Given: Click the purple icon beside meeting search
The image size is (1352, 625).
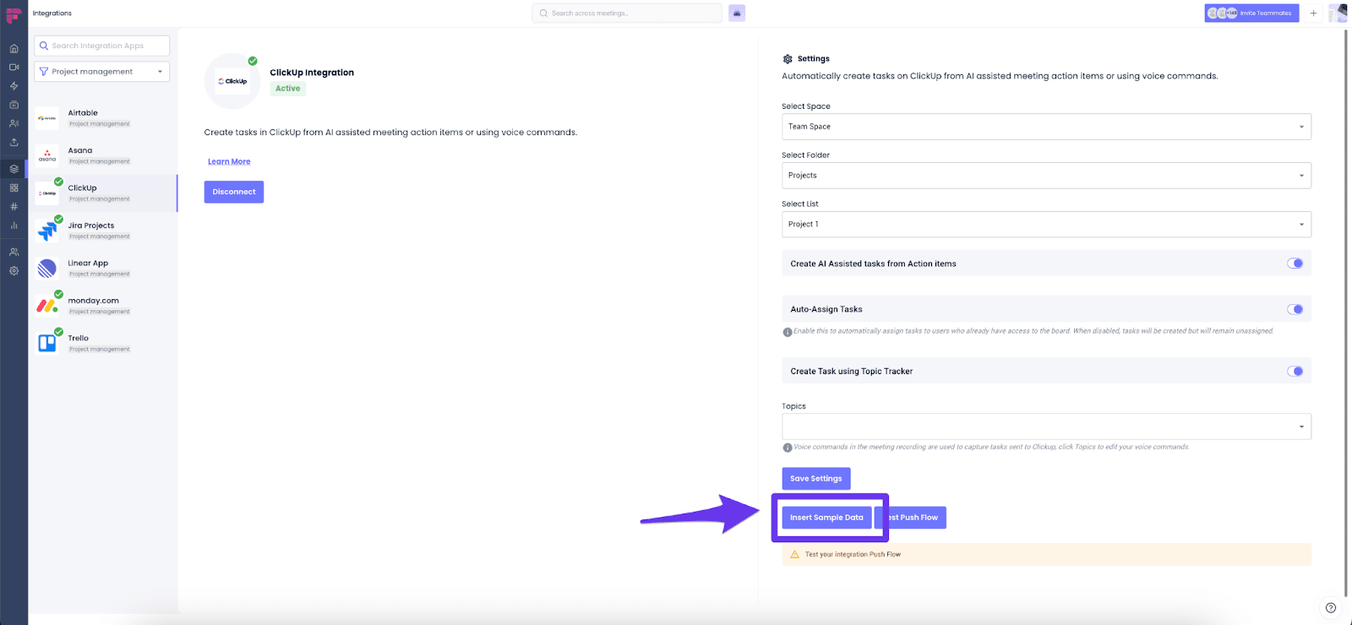Looking at the screenshot, I should point(737,14).
